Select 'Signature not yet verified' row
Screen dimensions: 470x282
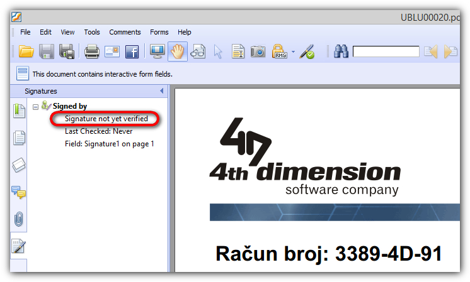(106, 119)
